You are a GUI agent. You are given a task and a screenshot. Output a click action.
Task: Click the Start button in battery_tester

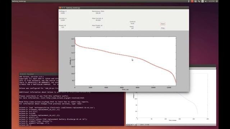pyautogui.click(x=163, y=24)
